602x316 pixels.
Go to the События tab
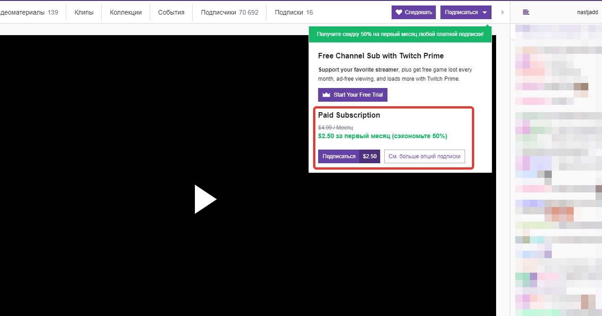coord(171,12)
